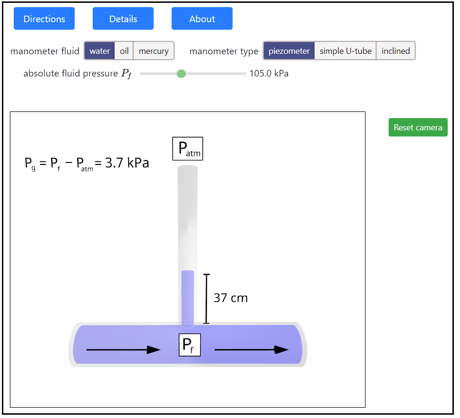The image size is (460, 418).
Task: Select water as manometer fluid
Action: (100, 51)
